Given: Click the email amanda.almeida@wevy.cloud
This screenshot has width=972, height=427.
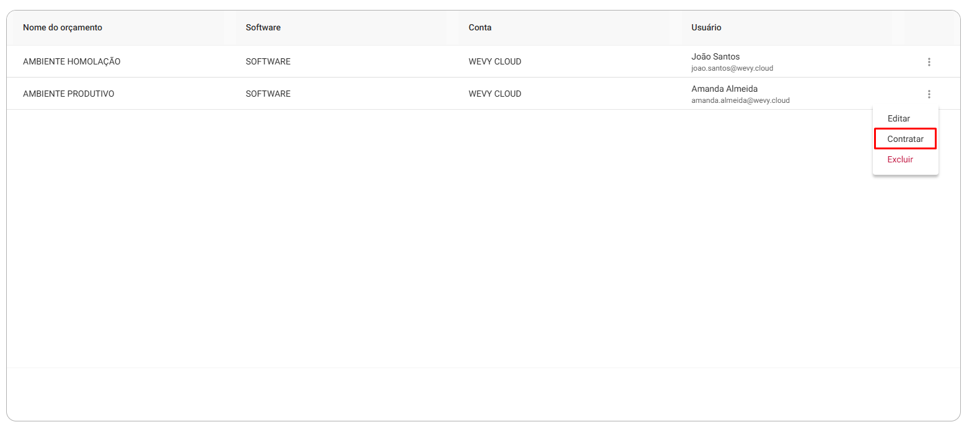Looking at the screenshot, I should [740, 100].
